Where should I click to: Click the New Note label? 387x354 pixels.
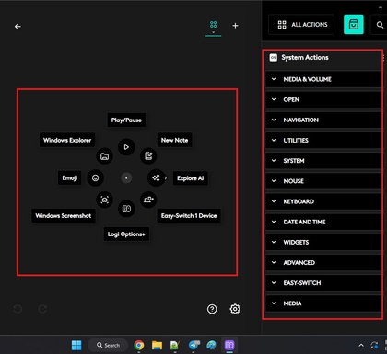coord(174,140)
